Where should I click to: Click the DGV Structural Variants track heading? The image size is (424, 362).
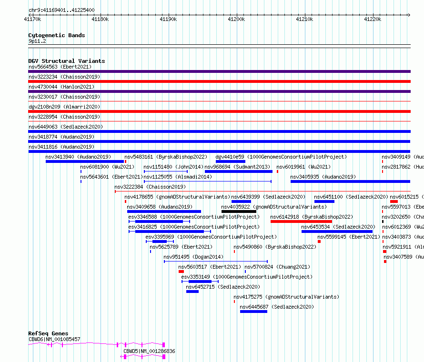(67, 61)
